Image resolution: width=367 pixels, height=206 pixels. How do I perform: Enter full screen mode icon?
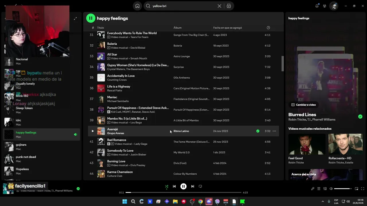362,189
